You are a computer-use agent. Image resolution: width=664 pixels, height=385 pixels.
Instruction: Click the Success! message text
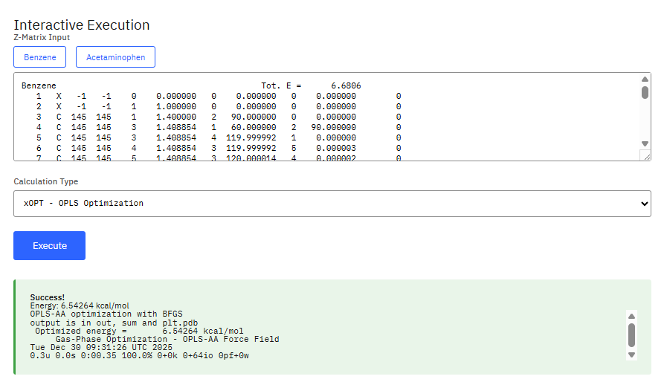click(48, 297)
